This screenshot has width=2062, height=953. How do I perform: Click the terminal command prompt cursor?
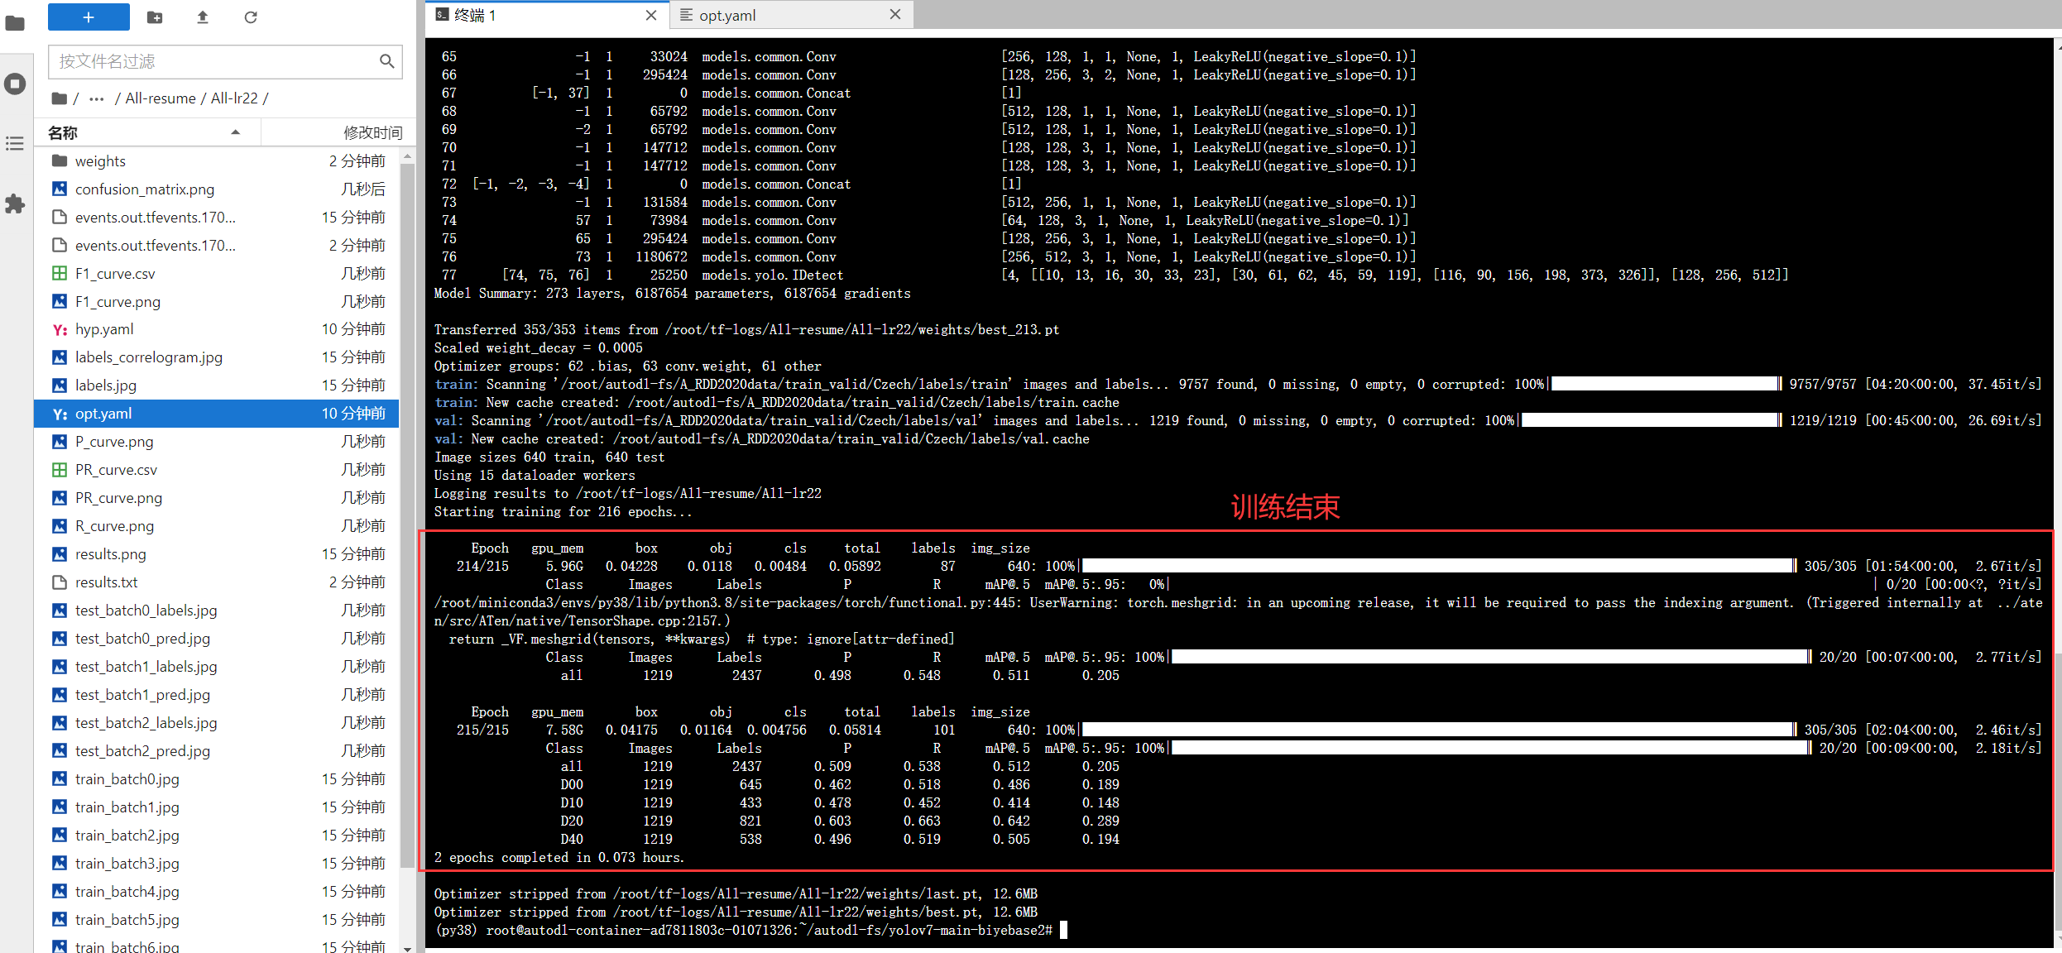(x=1063, y=931)
